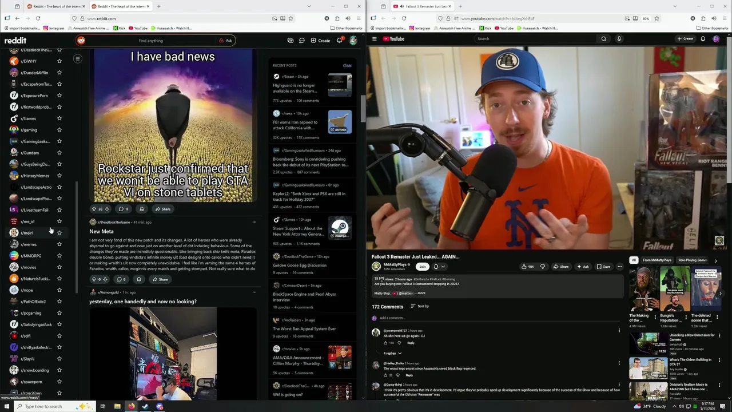Open New Meta post title

click(x=101, y=231)
